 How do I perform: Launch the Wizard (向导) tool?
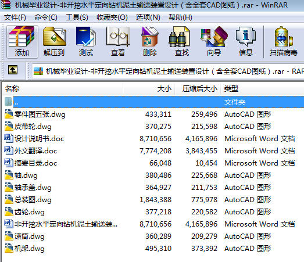click(214, 42)
